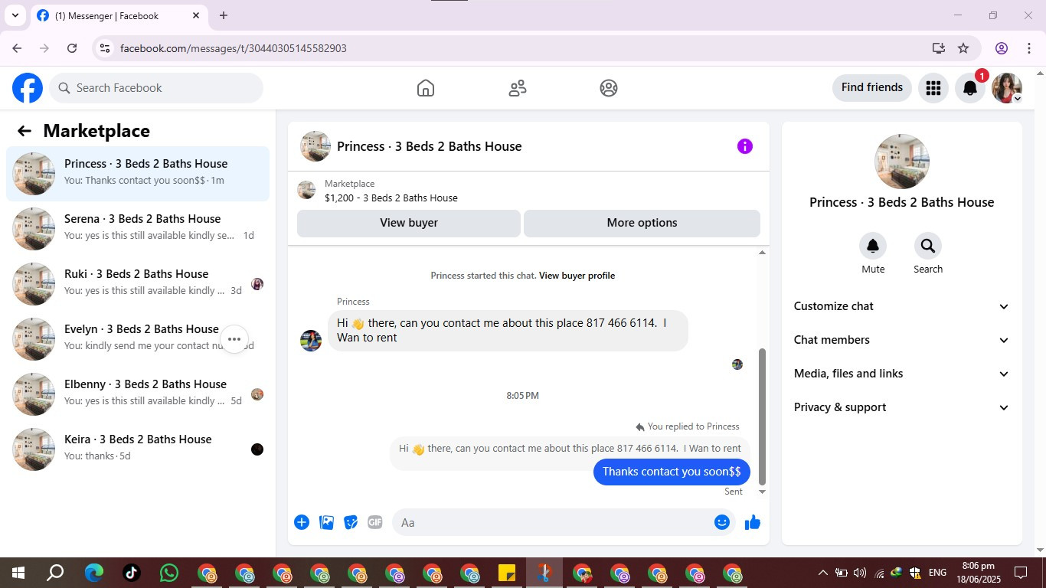The image size is (1046, 588).
Task: Expand the Customize chat section
Action: pyautogui.click(x=902, y=306)
